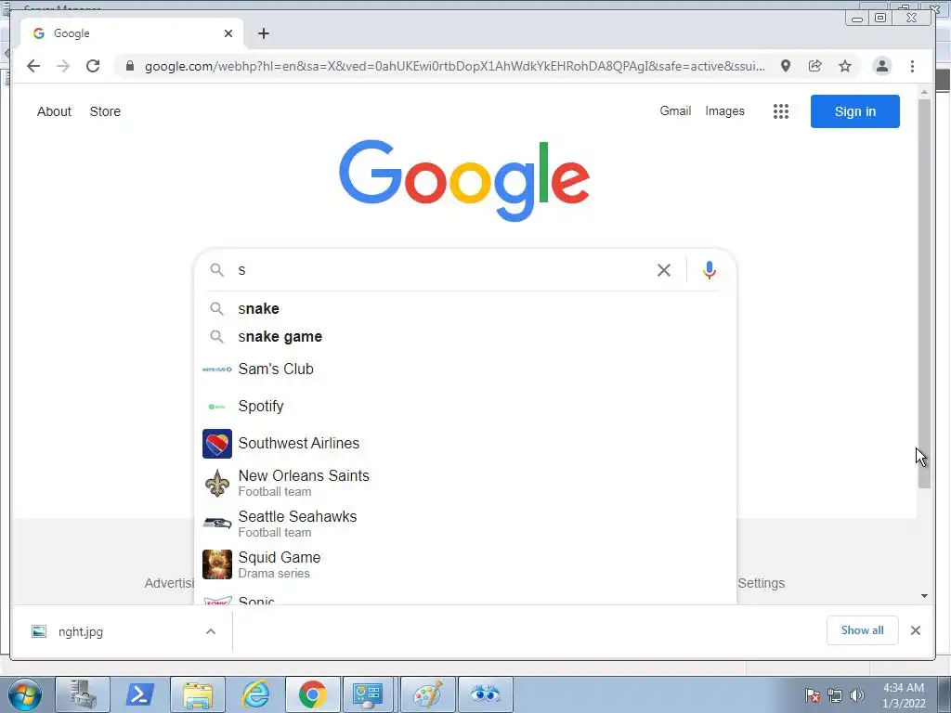Screen dimensions: 951x713
Task: Go back with the browser back arrow
Action: click(x=33, y=66)
